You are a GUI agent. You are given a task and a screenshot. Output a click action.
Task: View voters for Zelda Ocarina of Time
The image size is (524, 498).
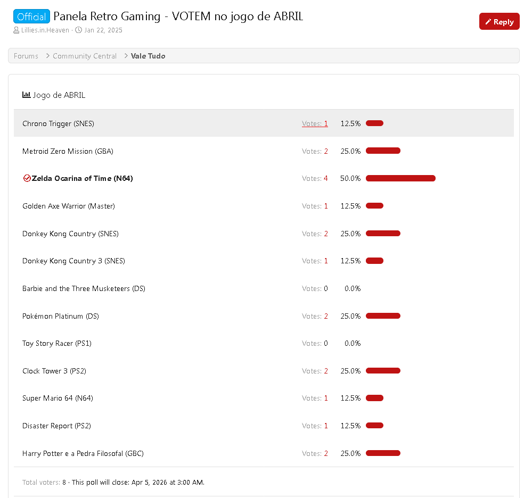coord(315,179)
